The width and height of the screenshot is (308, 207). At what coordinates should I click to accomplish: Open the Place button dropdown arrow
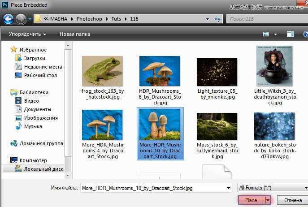pyautogui.click(x=268, y=200)
